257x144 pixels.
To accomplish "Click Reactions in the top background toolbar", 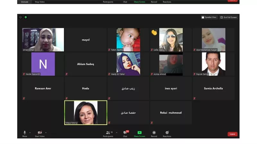I will (x=167, y=2).
